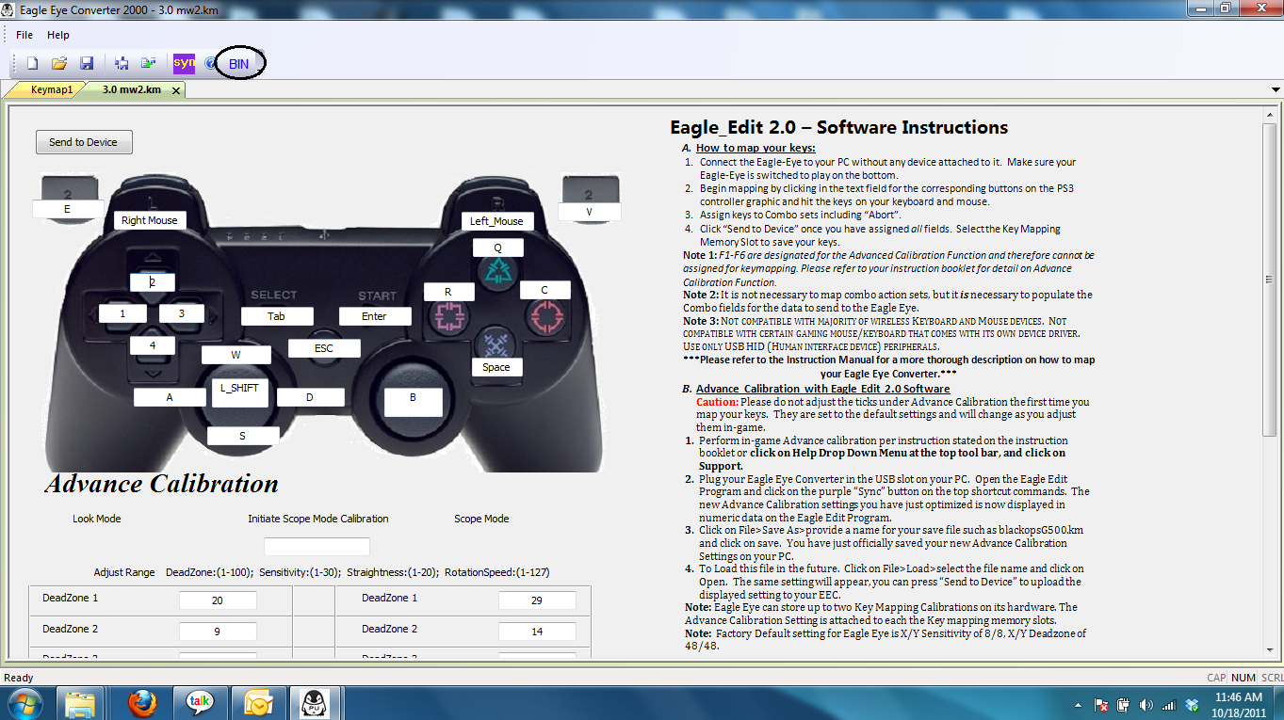The image size is (1284, 720).
Task: Open the Windows Start menu
Action: tap(24, 703)
